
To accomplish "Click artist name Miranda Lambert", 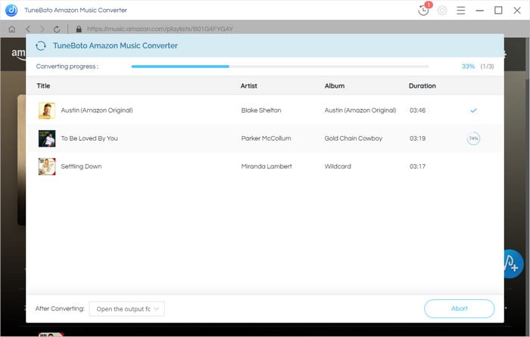I will (x=267, y=166).
